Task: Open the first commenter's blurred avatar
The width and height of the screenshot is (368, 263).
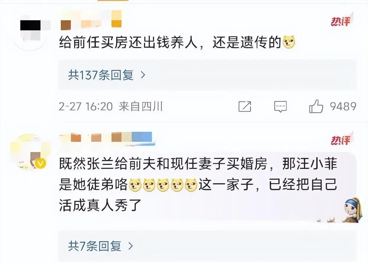Action: (x=31, y=31)
